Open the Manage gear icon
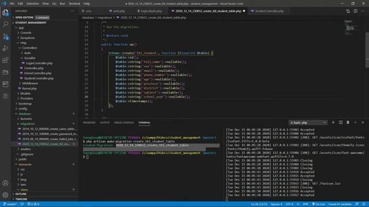This screenshot has height=207, width=369. 5,194
